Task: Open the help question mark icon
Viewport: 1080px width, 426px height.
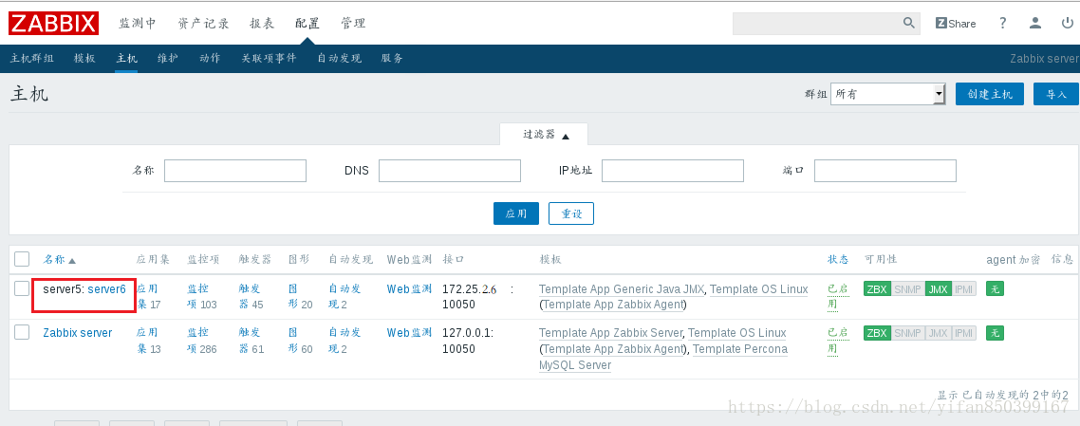Action: pyautogui.click(x=1002, y=23)
